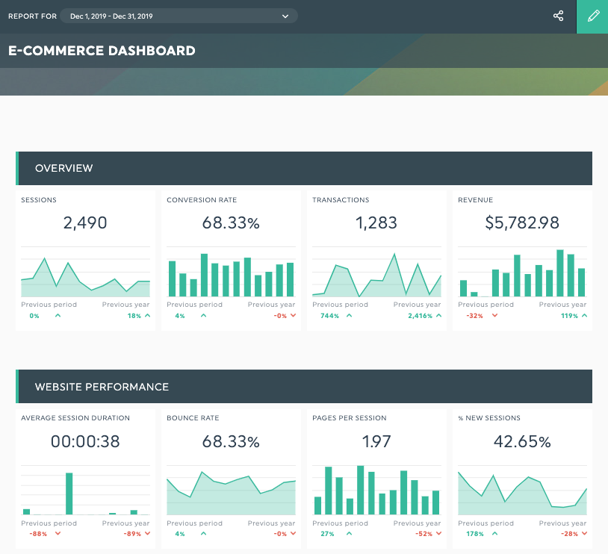
Task: Click the date range dropdown chevron
Action: 285,16
